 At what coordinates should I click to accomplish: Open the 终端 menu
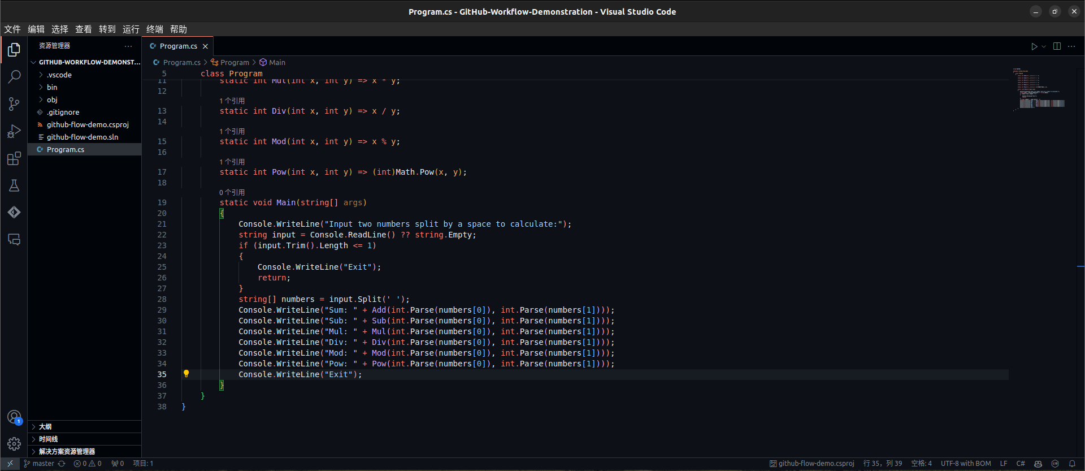click(154, 29)
